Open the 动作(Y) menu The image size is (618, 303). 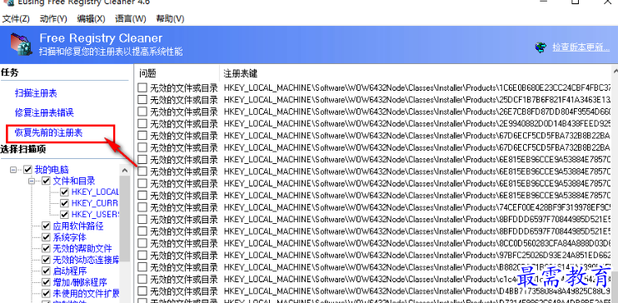53,18
